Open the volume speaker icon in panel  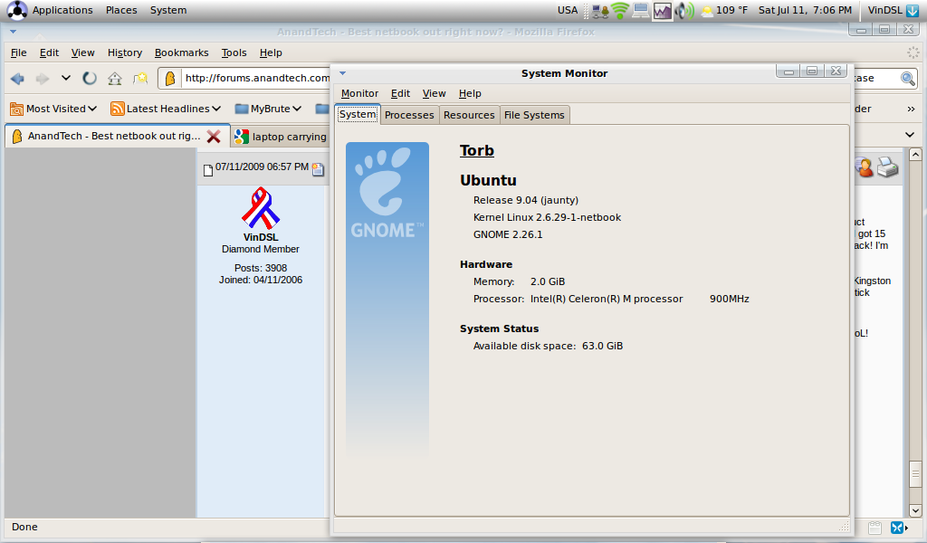[684, 11]
